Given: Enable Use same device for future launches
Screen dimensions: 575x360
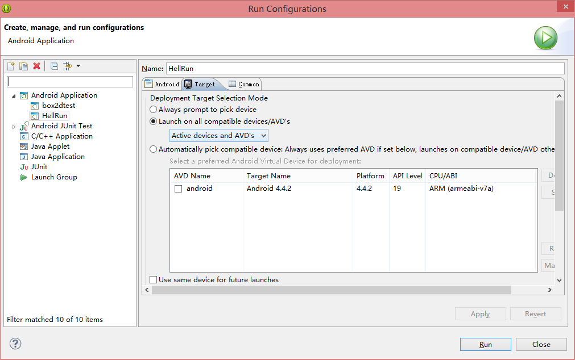Looking at the screenshot, I should point(154,280).
